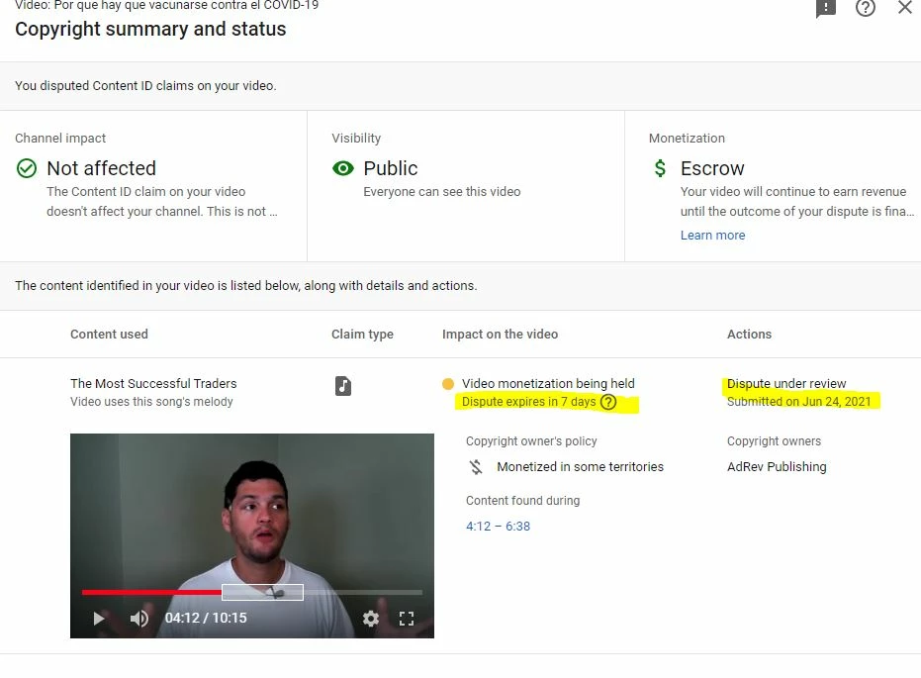Image resolution: width=921 pixels, height=678 pixels.
Task: Mute the video with the speaker icon
Action: click(x=139, y=618)
